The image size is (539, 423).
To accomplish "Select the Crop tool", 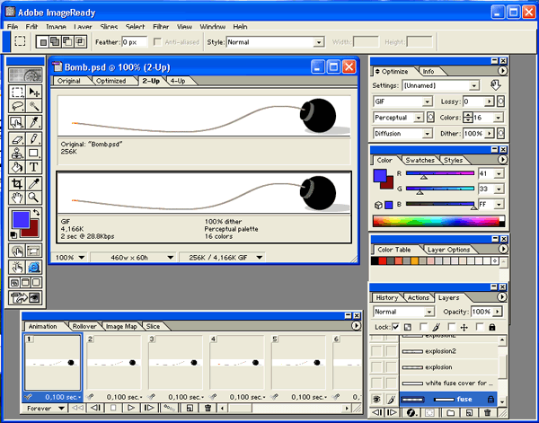I will 17,183.
